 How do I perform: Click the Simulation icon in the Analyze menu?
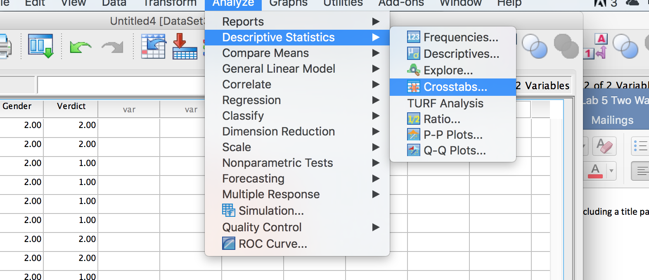pos(228,210)
